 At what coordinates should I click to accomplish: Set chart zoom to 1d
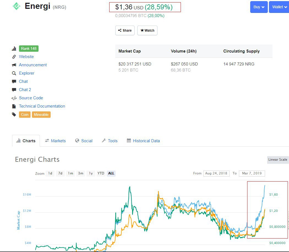50,173
